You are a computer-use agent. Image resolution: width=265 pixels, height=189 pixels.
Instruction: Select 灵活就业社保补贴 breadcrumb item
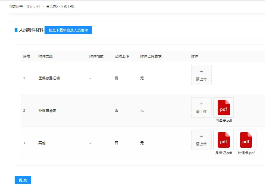(x=60, y=6)
